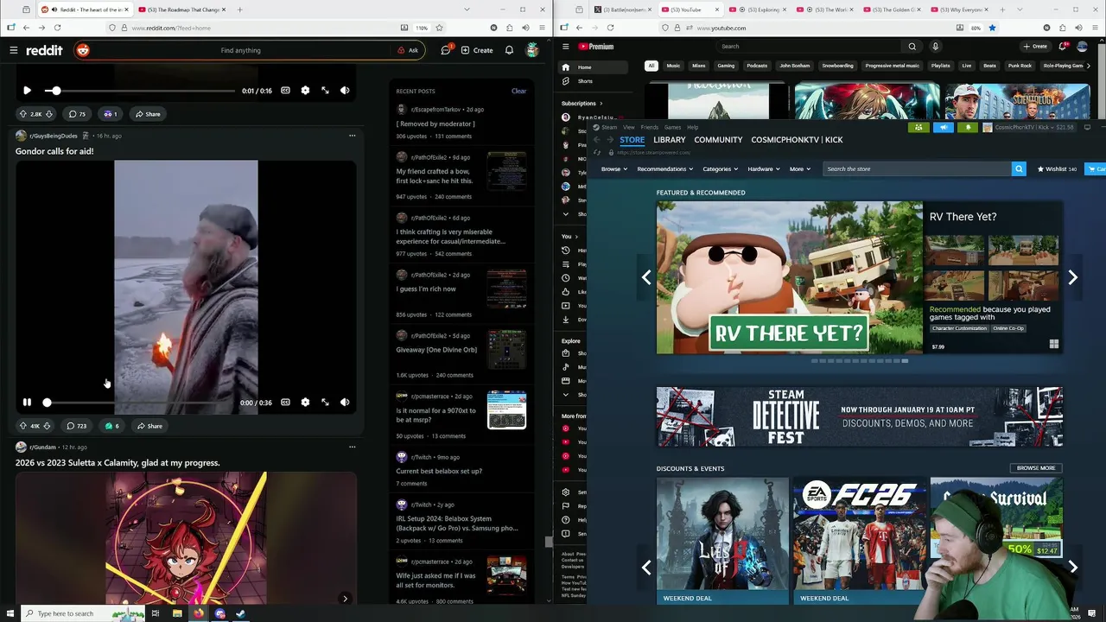Enter fullscreen on the top 0:16 video
The image size is (1106, 622).
[325, 90]
